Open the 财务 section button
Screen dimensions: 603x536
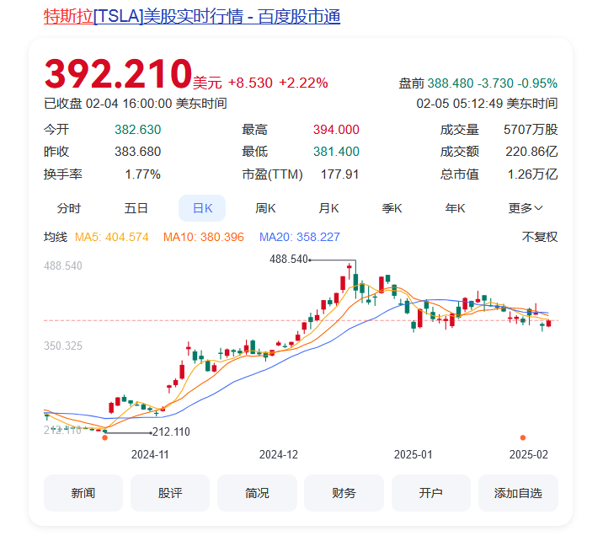(344, 493)
